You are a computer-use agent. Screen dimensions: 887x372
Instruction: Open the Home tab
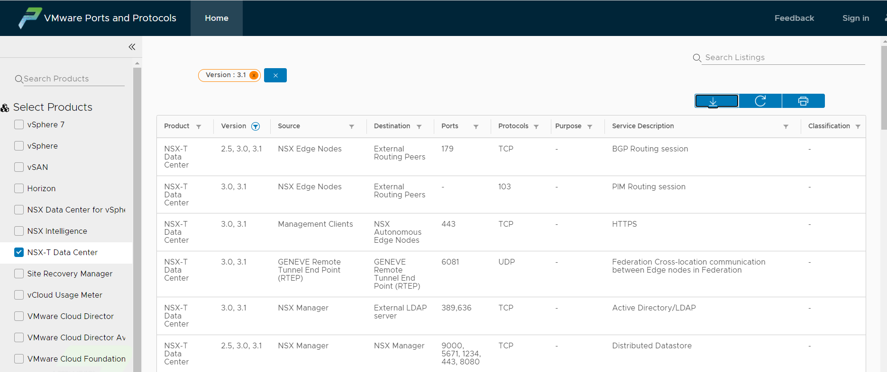[217, 18]
